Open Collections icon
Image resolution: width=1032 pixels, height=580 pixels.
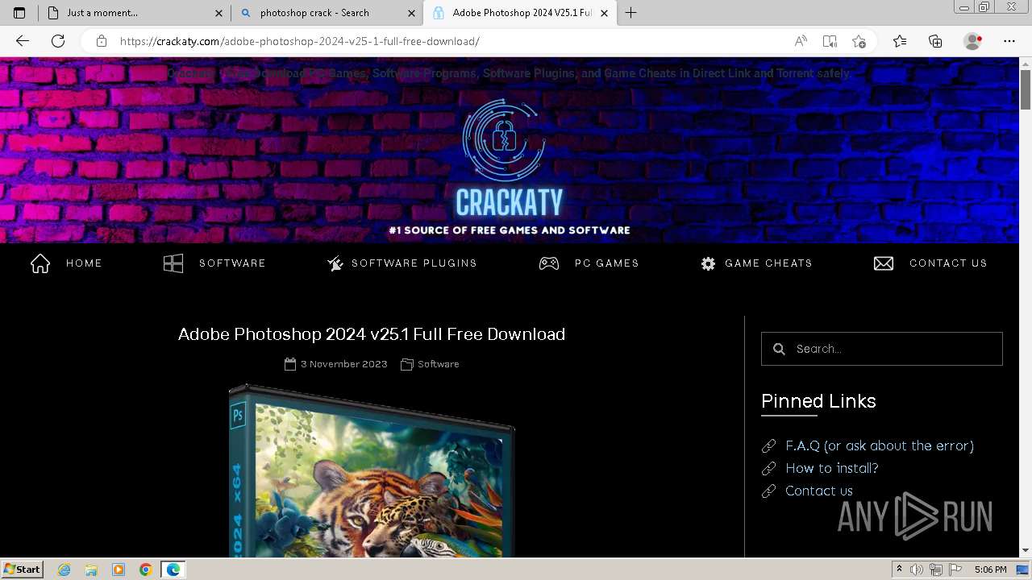pyautogui.click(x=935, y=41)
